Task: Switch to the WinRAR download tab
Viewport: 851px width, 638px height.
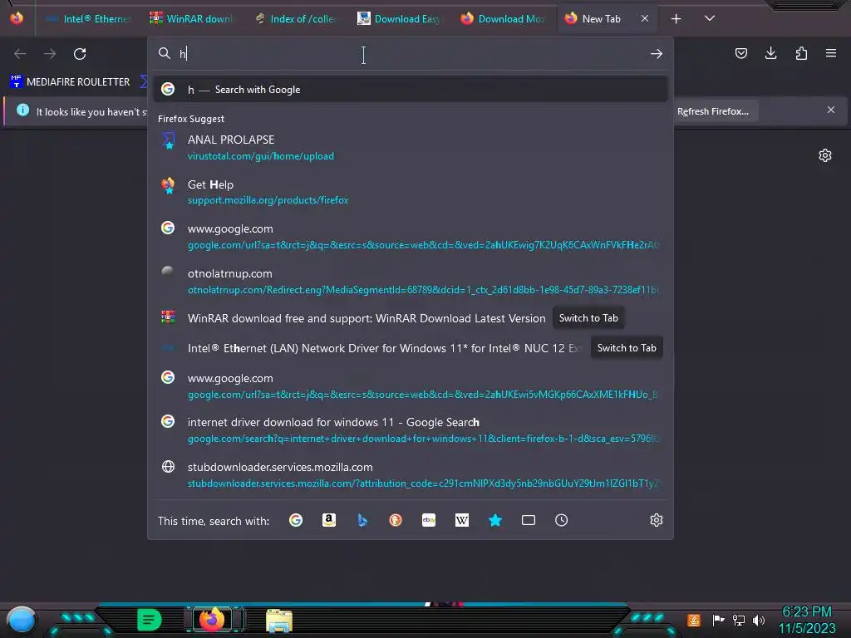Action: tap(192, 19)
